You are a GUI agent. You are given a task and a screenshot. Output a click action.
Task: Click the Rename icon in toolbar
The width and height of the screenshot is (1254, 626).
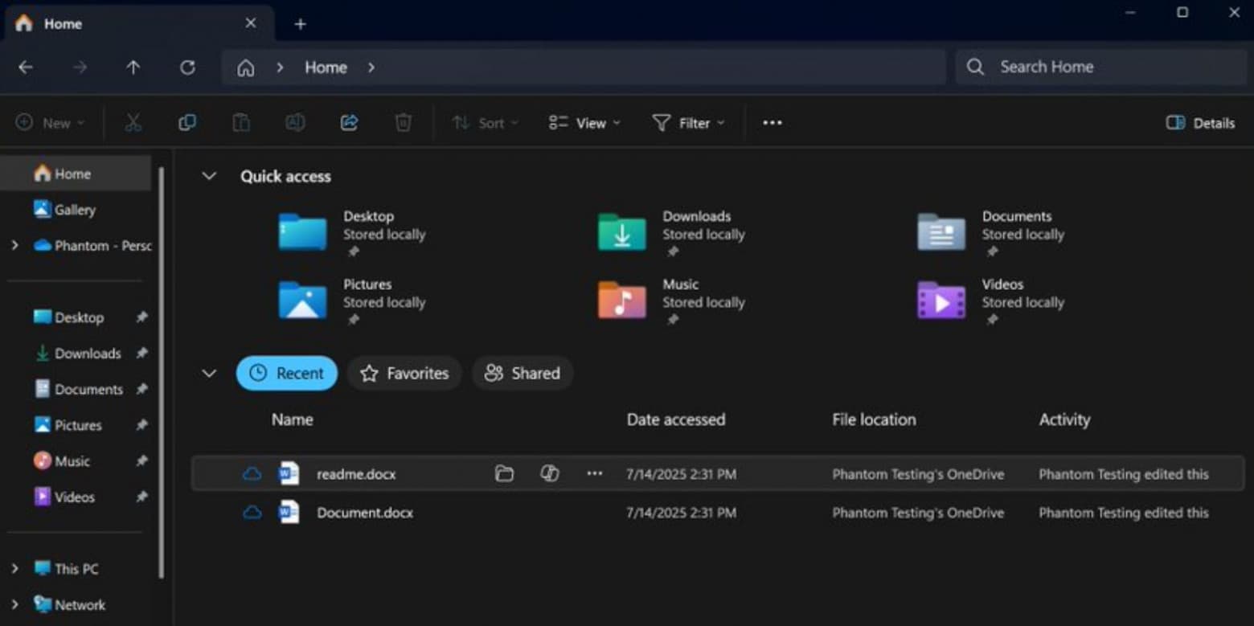point(295,123)
